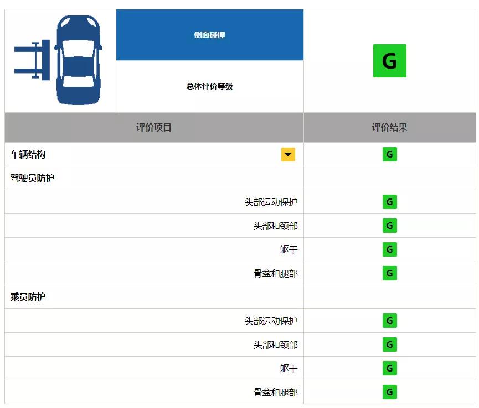Viewport: 479px width, 408px height.
Task: Click G badge for passenger 骨盆和腿部
Action: (x=389, y=392)
